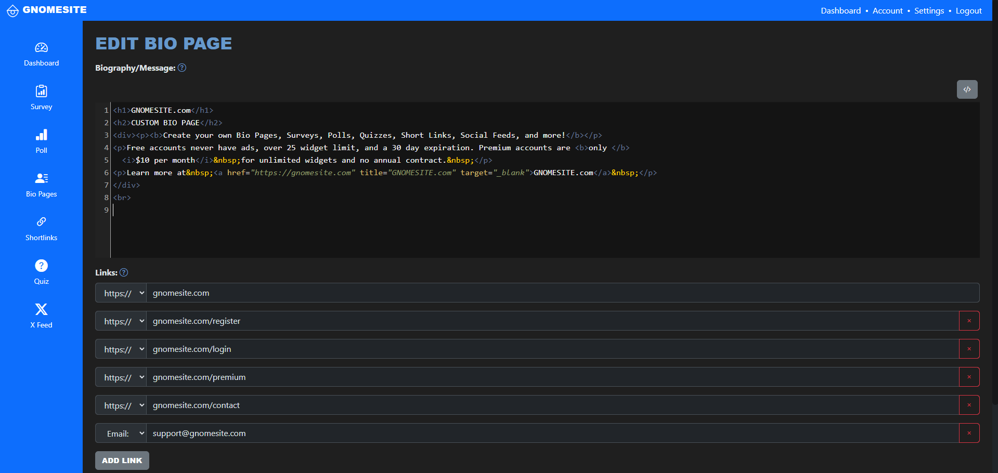Open Account in the top navigation
The width and height of the screenshot is (998, 473).
pos(888,10)
